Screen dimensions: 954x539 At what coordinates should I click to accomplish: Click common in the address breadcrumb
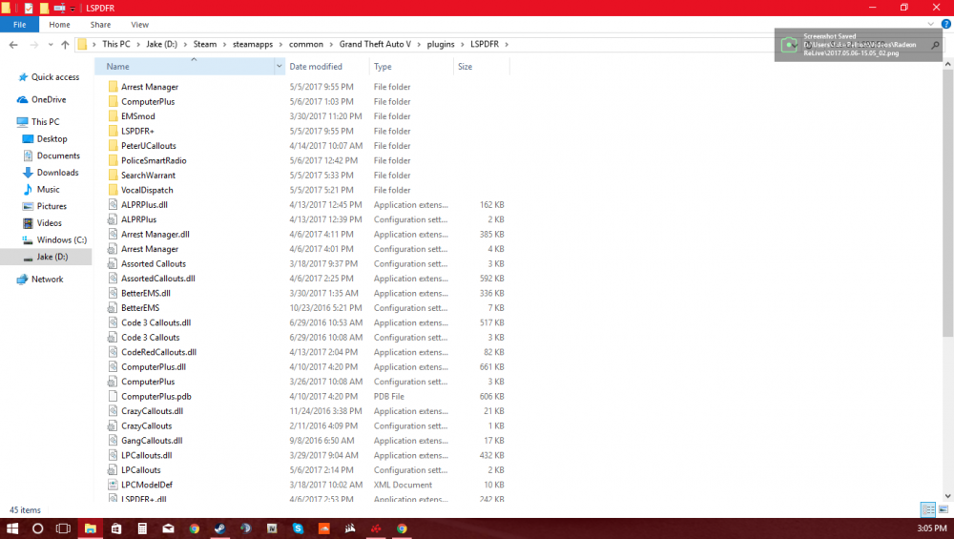click(x=306, y=44)
